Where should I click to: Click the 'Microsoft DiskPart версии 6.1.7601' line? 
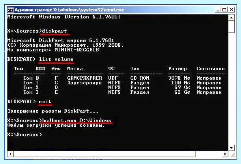coord(61,40)
